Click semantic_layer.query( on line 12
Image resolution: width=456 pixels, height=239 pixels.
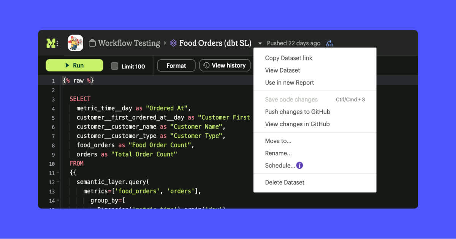tap(113, 182)
